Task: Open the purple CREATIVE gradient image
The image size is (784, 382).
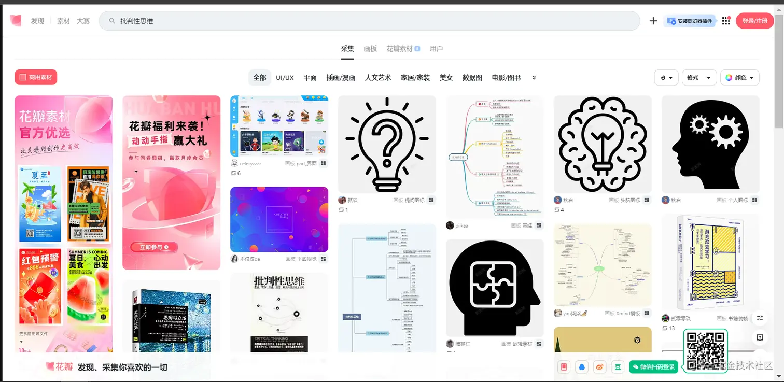Action: [279, 220]
